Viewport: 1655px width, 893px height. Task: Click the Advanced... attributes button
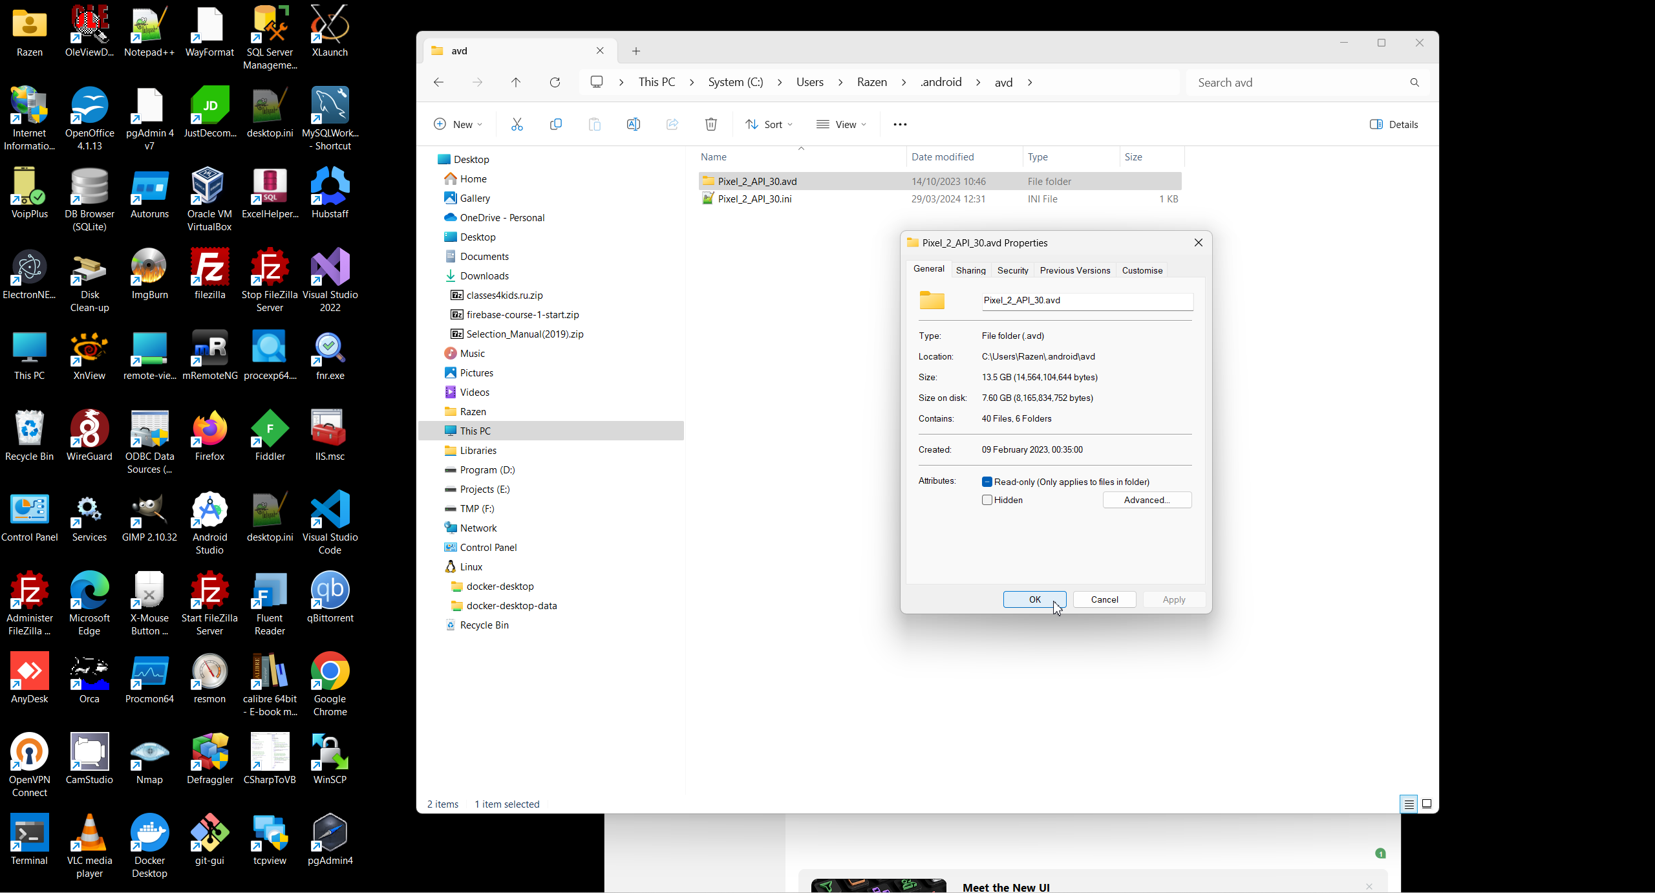[x=1146, y=500]
